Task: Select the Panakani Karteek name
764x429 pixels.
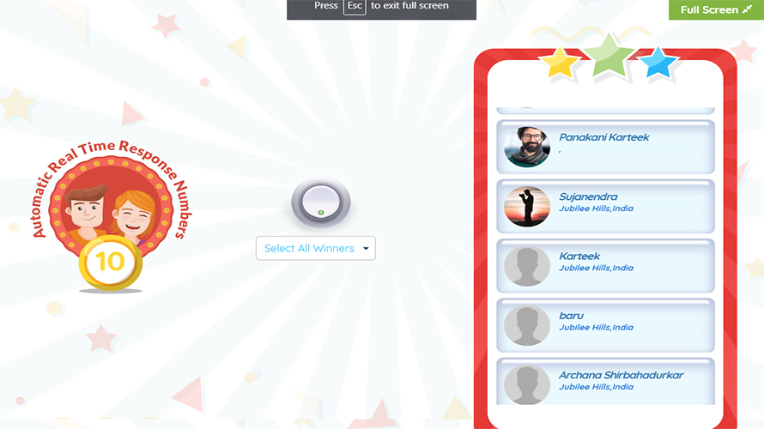Action: [x=603, y=137]
